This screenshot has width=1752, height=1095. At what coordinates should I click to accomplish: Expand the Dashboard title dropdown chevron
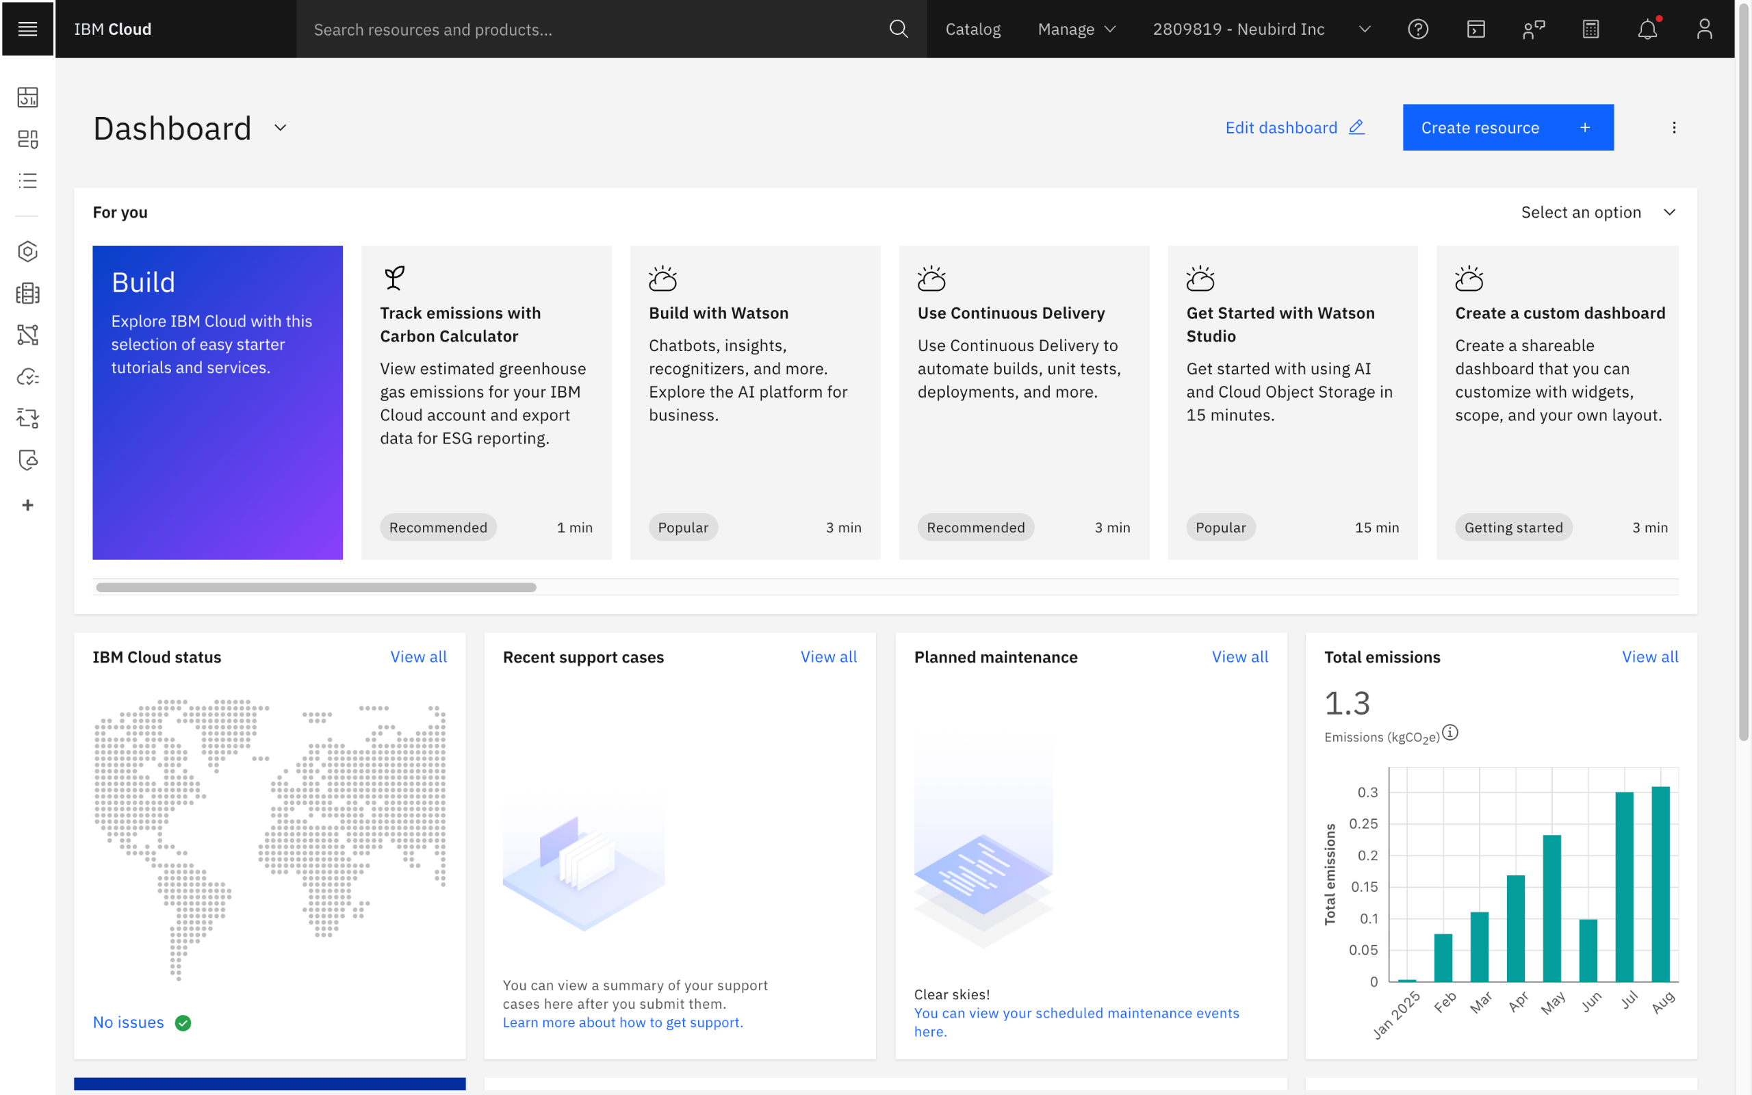[x=280, y=128]
